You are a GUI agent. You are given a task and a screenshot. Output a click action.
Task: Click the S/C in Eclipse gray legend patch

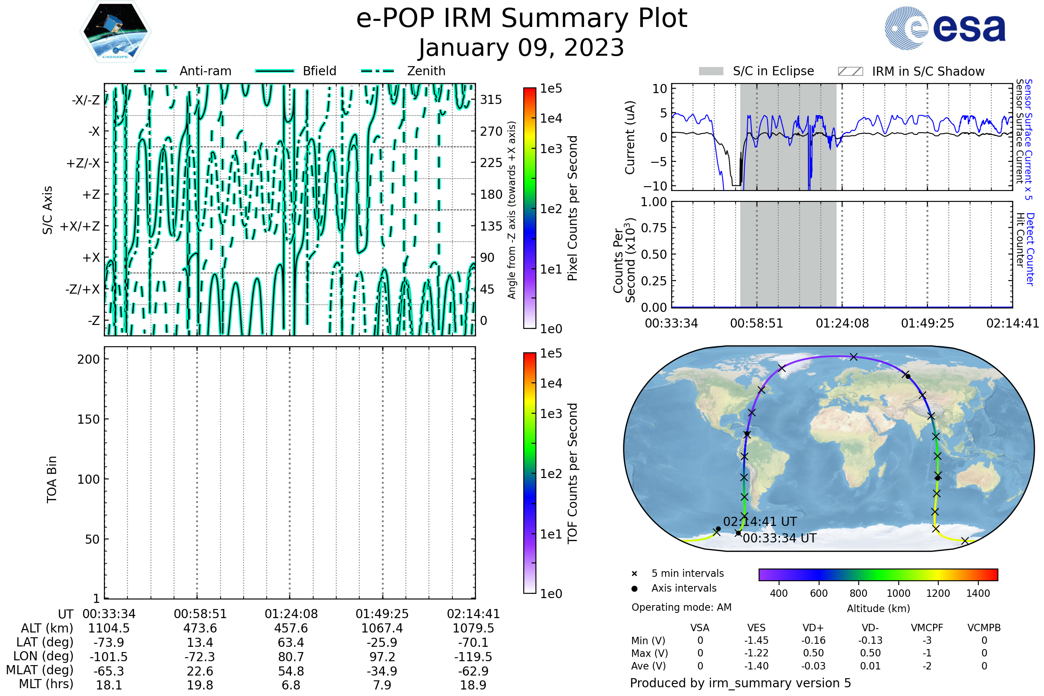(x=711, y=71)
